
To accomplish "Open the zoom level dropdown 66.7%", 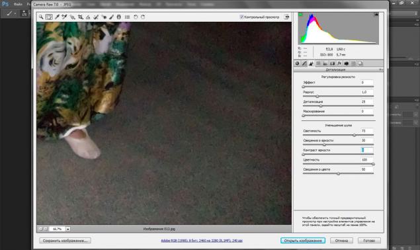I will coord(68,229).
